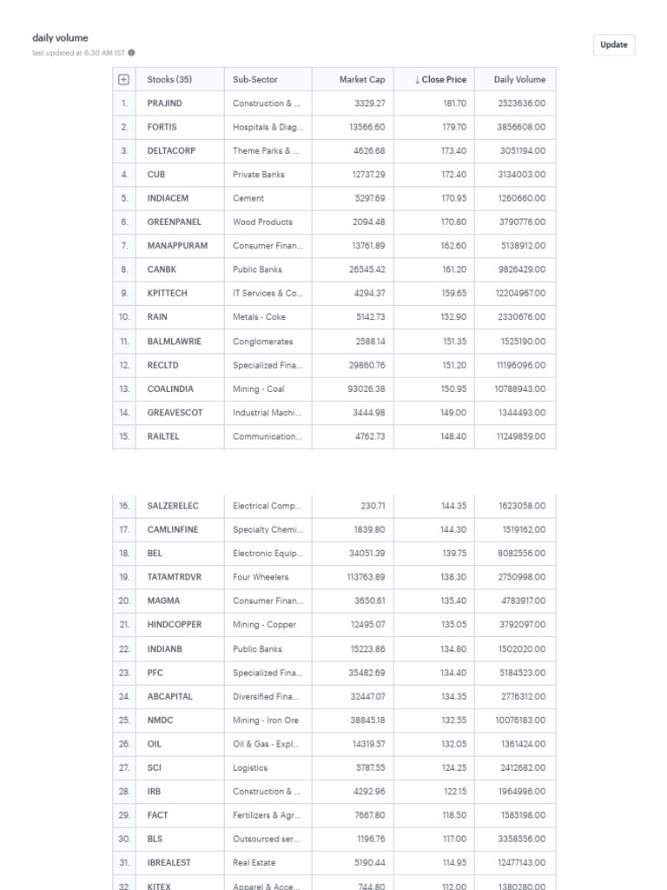Click the KPITTECH stock name
The image size is (667, 890).
tap(167, 294)
